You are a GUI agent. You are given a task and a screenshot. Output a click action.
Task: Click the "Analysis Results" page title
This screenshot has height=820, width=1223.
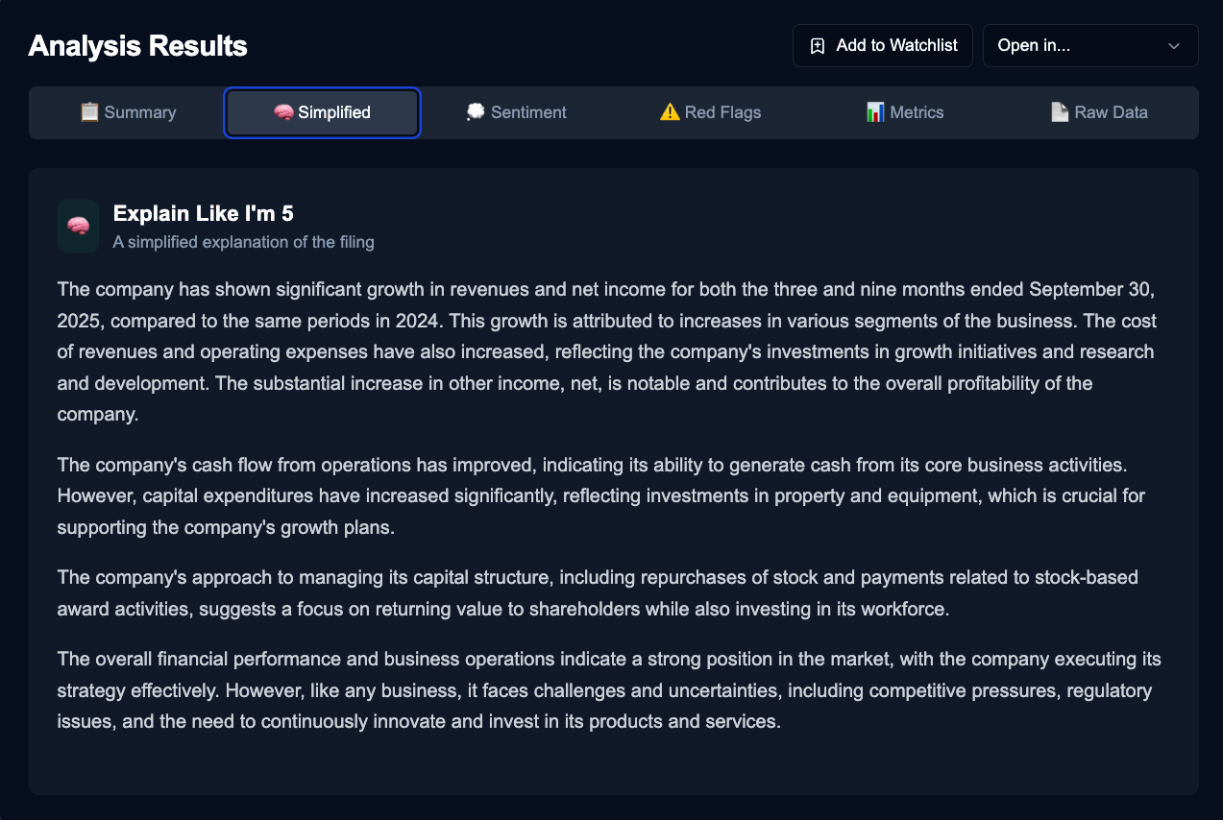pos(137,46)
